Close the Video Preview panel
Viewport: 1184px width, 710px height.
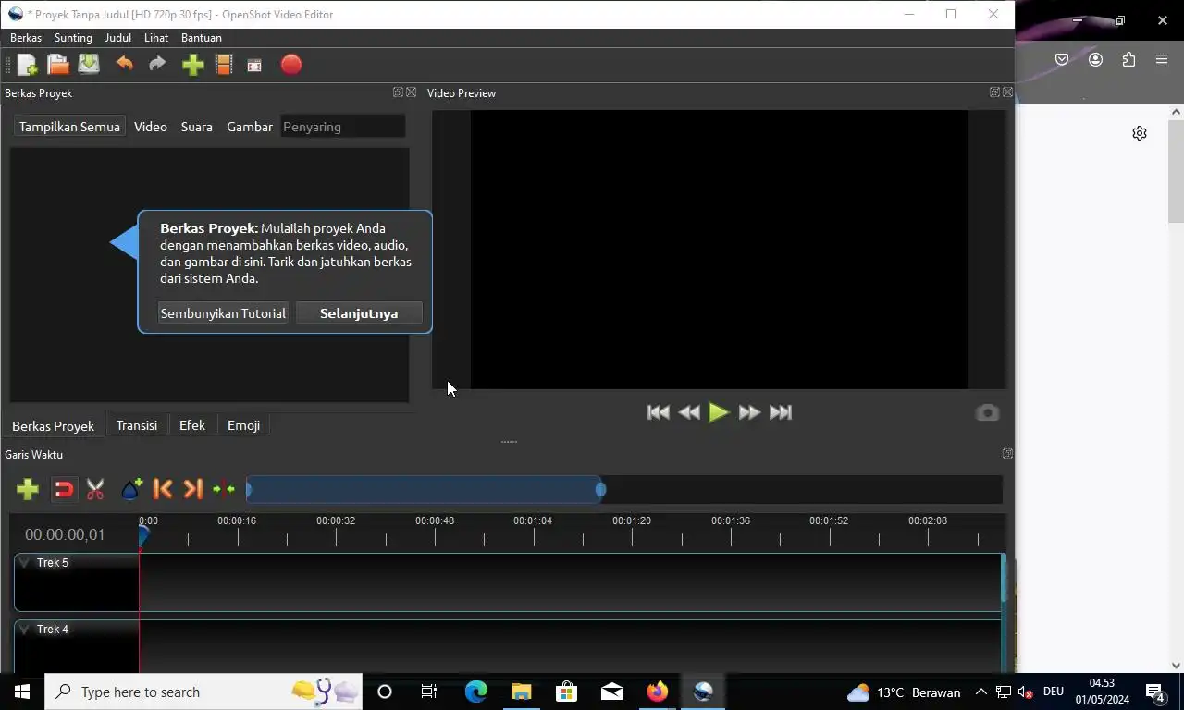(x=1008, y=92)
